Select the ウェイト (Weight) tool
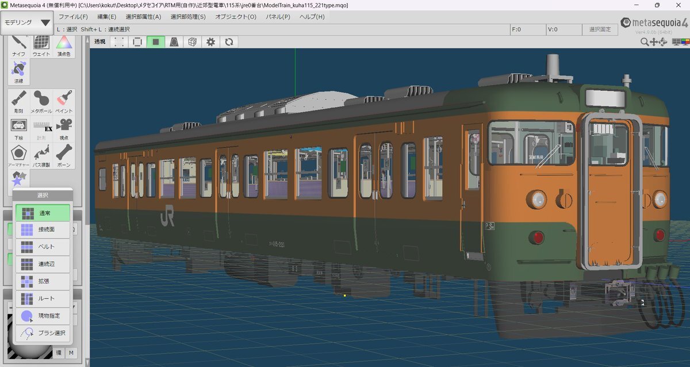The image size is (690, 367). 41,46
